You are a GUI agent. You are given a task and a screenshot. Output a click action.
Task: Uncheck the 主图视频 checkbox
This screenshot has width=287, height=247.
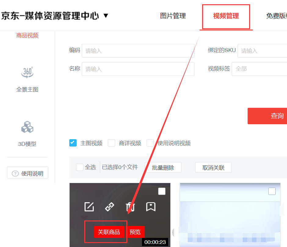click(73, 143)
